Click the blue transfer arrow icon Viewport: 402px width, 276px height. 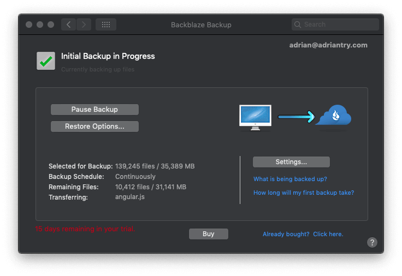click(295, 116)
